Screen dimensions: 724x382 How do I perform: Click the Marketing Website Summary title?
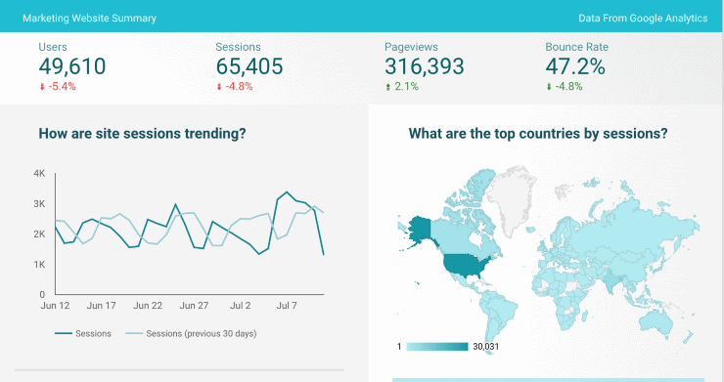[89, 18]
